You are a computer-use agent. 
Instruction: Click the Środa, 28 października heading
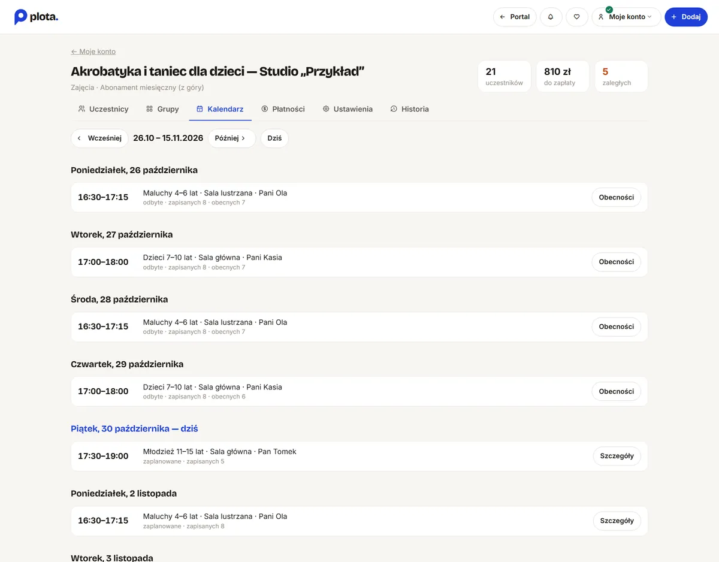119,299
